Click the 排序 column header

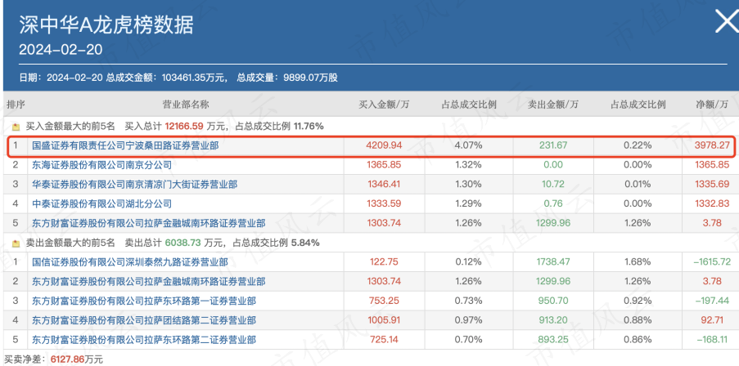(x=16, y=105)
